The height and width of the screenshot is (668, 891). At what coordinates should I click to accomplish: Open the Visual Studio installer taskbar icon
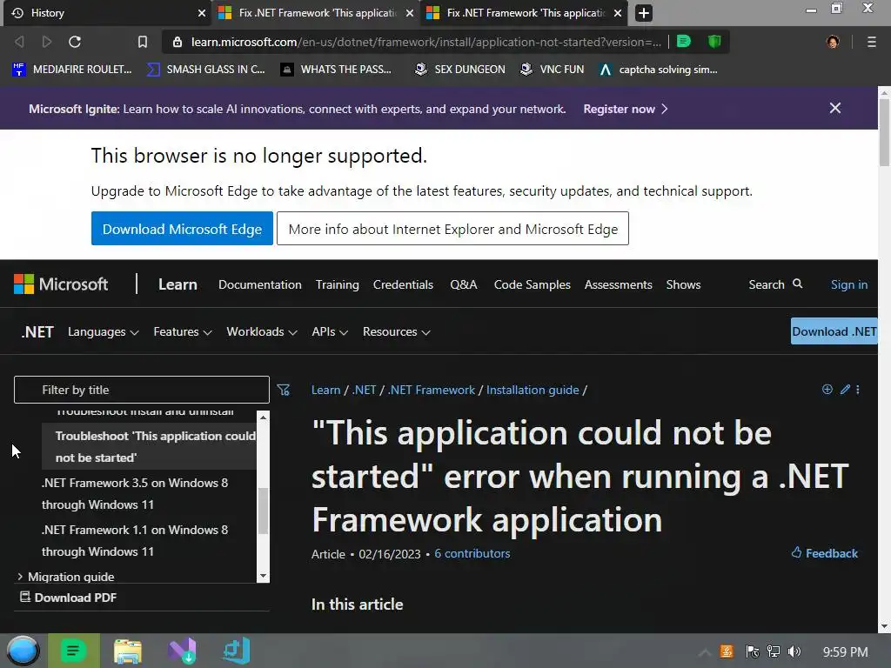(183, 651)
